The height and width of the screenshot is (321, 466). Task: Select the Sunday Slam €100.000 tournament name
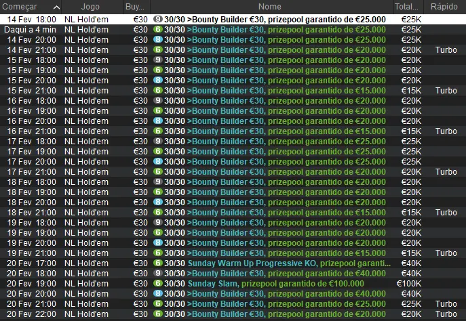coord(276,284)
